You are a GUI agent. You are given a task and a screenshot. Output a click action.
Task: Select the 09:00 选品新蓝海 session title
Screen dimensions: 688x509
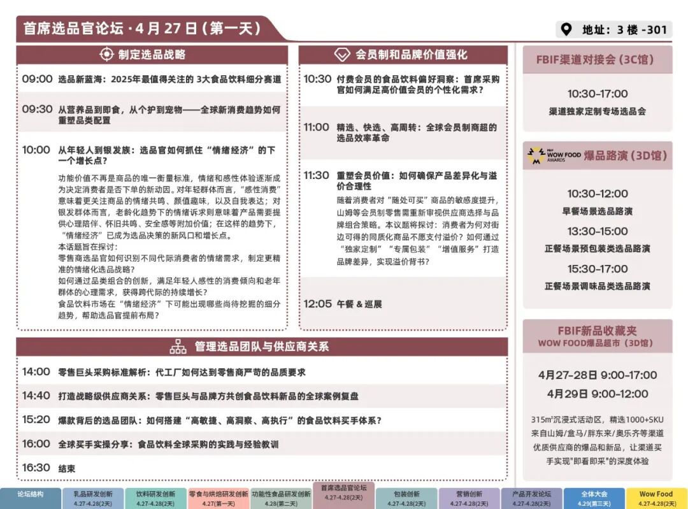click(169, 80)
